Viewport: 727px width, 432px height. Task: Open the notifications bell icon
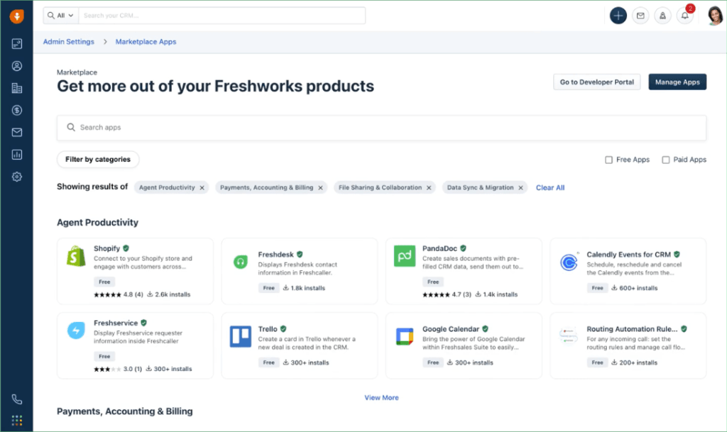[685, 16]
